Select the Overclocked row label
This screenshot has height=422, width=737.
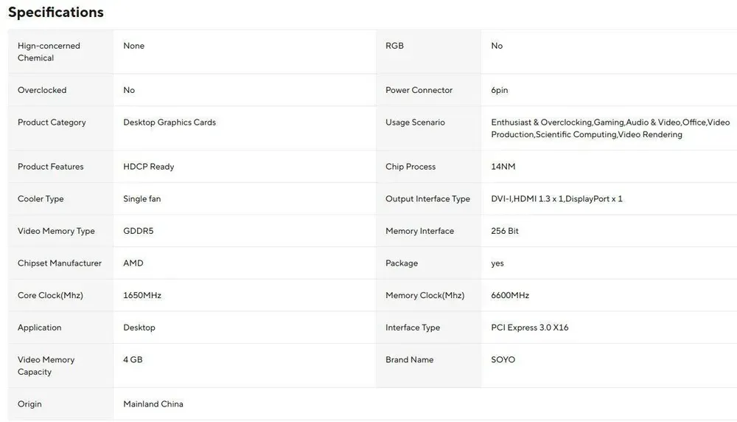point(42,90)
